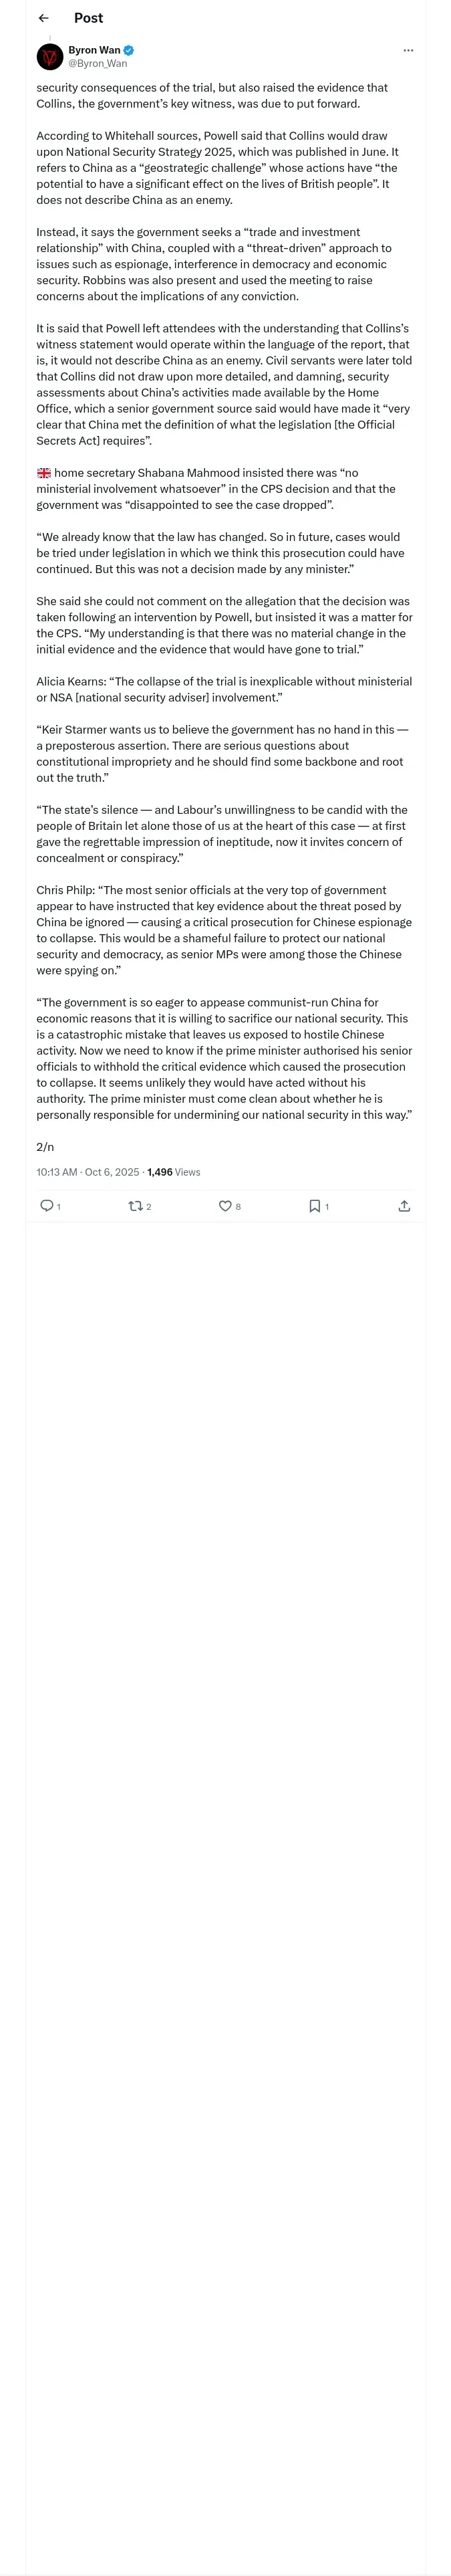451x2576 pixels.
Task: Click the Byron Wan display name
Action: (x=94, y=50)
